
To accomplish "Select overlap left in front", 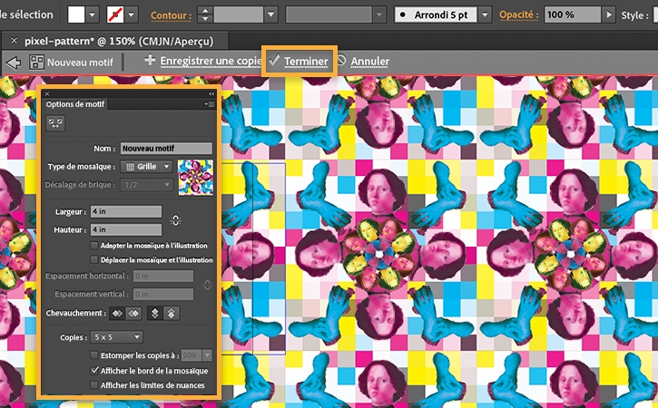I will click(x=117, y=313).
